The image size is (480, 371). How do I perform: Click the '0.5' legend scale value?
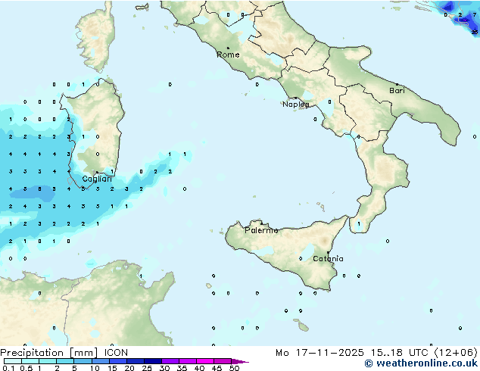pos(26,368)
